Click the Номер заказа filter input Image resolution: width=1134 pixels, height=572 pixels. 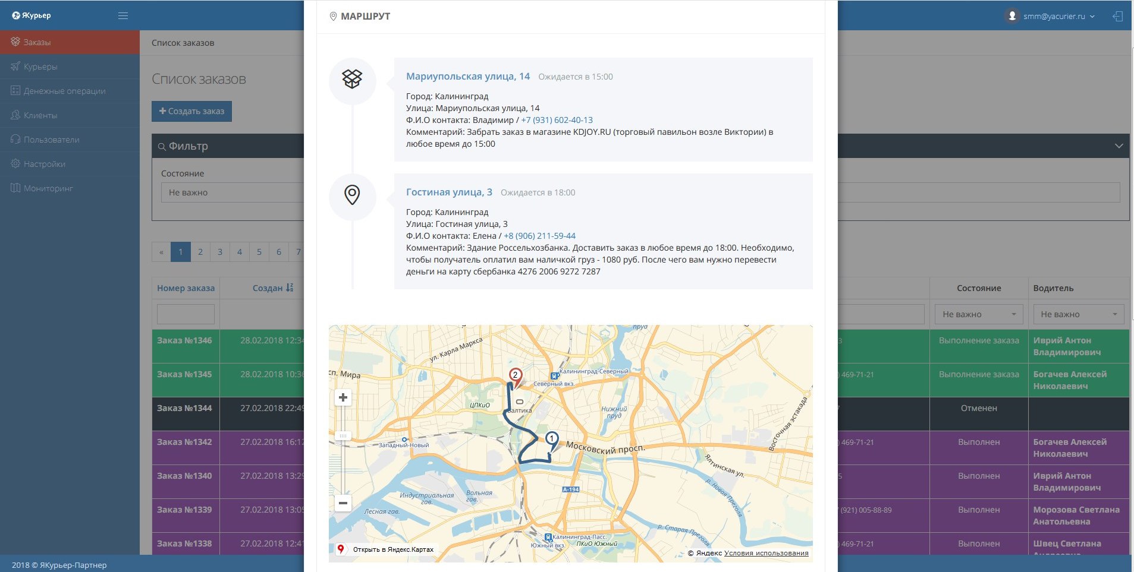[186, 314]
